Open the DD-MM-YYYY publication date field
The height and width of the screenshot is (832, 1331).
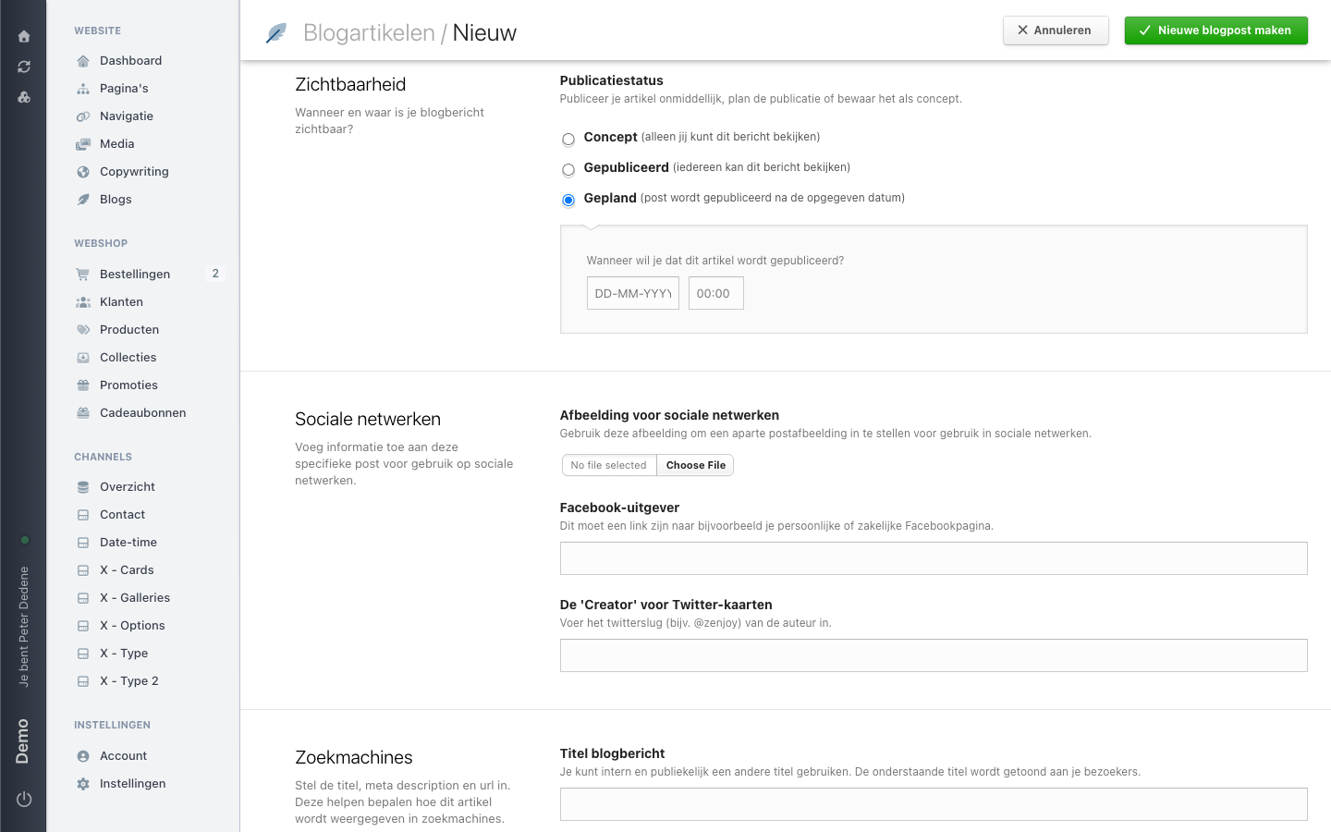pos(633,293)
